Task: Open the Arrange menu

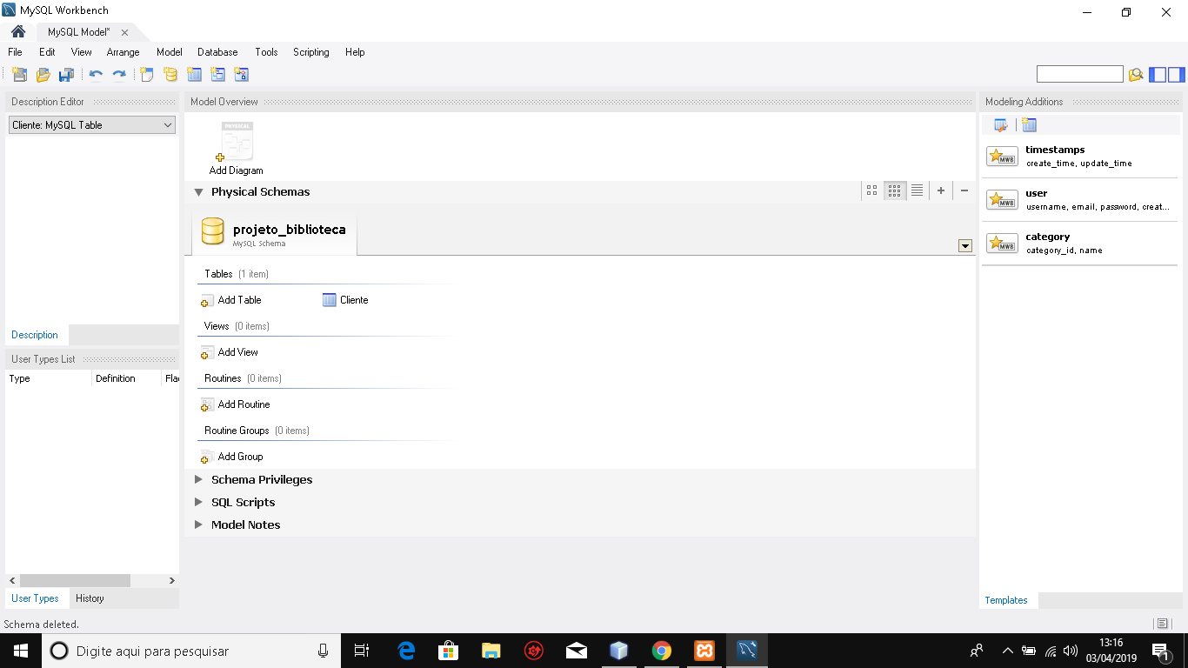Action: 123,52
